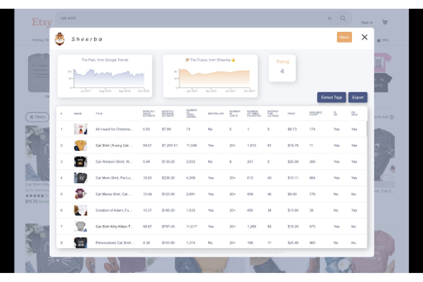This screenshot has height=282, width=423.
Task: Click the Sheerba cat mascot logo
Action: tap(60, 39)
